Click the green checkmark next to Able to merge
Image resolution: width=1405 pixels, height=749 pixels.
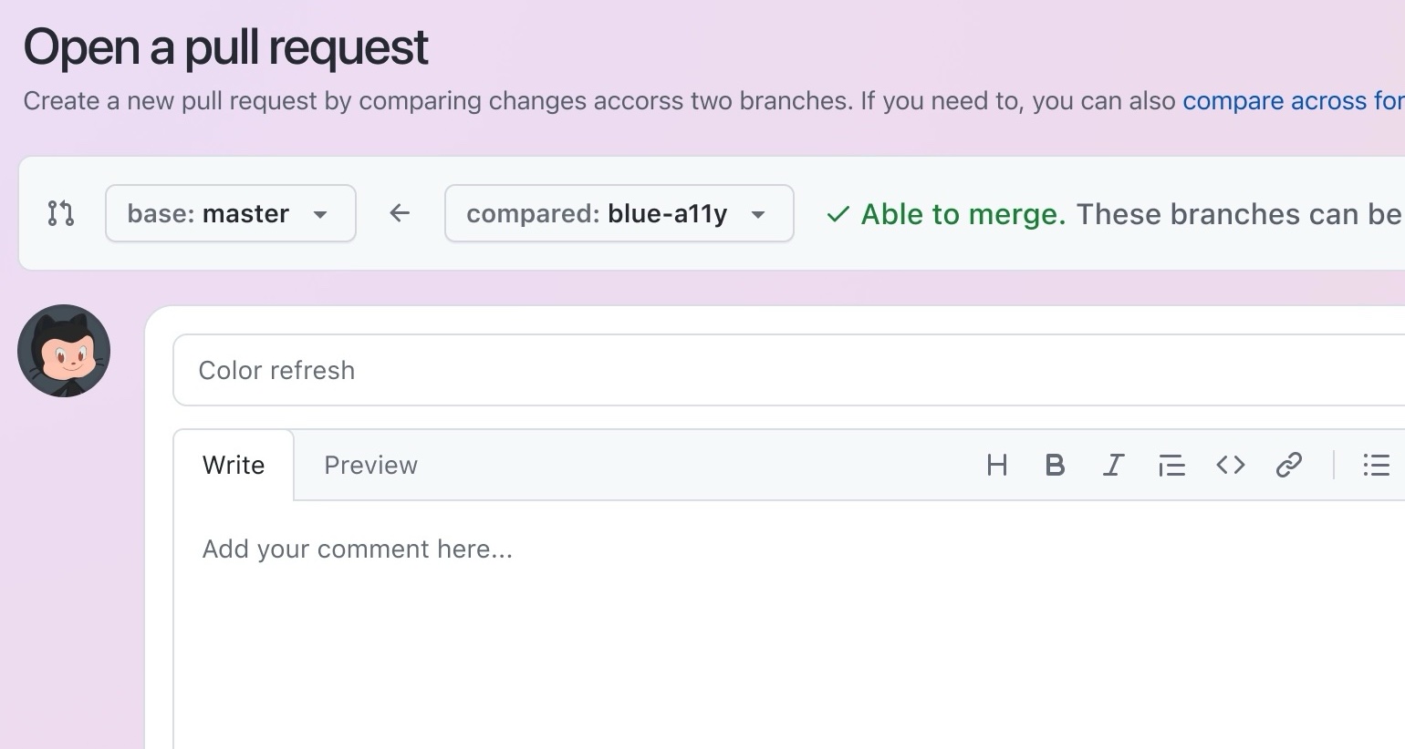(836, 214)
